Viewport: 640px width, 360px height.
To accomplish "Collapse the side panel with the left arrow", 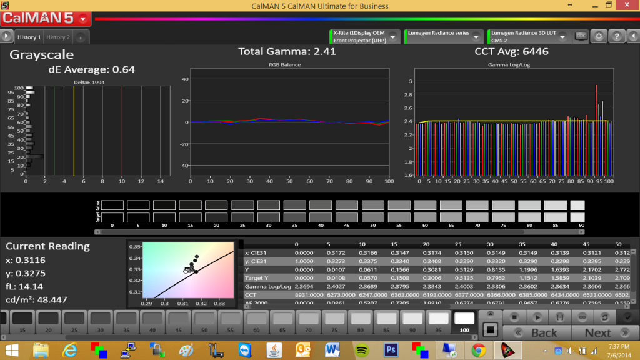I will tap(634, 36).
